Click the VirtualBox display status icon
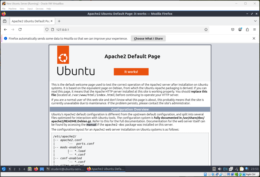Screen dimensions: 260x177 point(229,174)
